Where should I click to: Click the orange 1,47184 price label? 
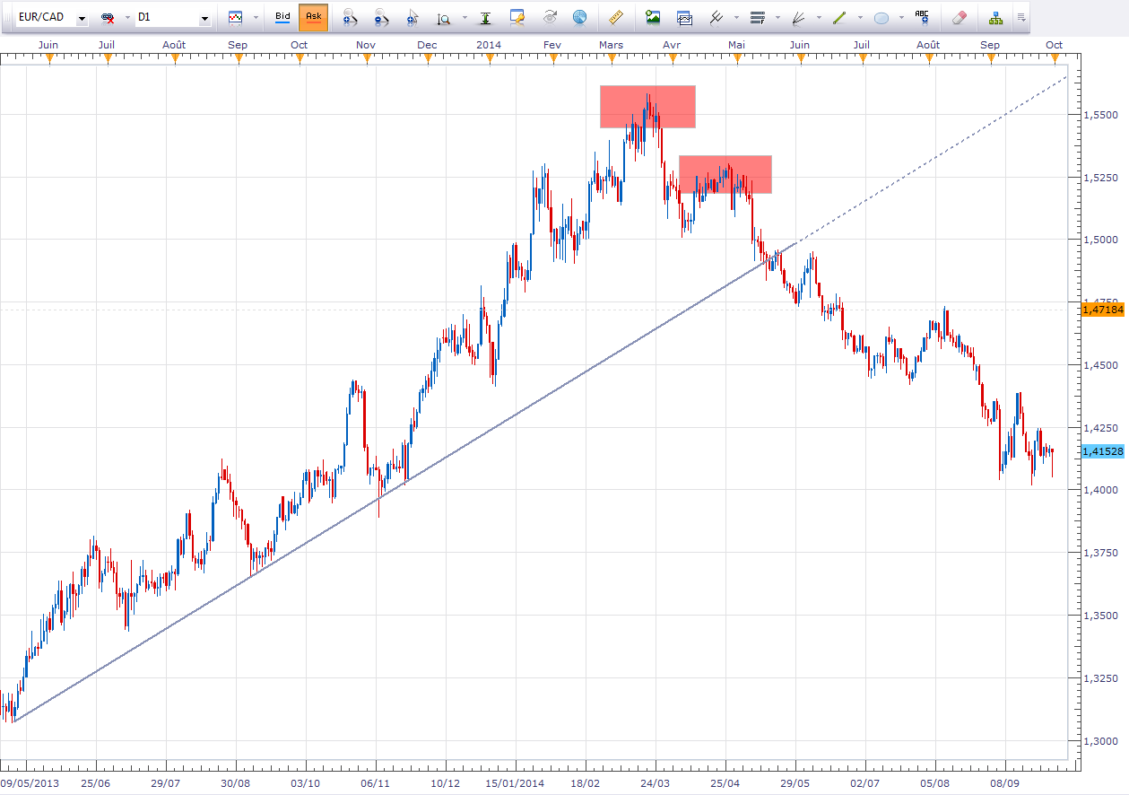(x=1103, y=309)
